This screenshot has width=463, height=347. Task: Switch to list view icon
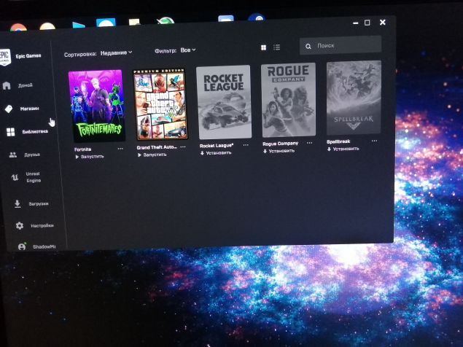coord(276,47)
